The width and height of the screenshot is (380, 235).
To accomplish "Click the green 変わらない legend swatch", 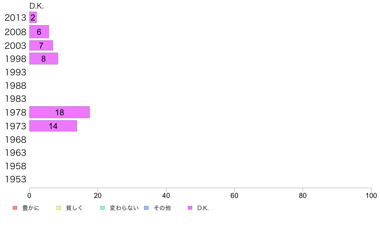I will coord(102,208).
